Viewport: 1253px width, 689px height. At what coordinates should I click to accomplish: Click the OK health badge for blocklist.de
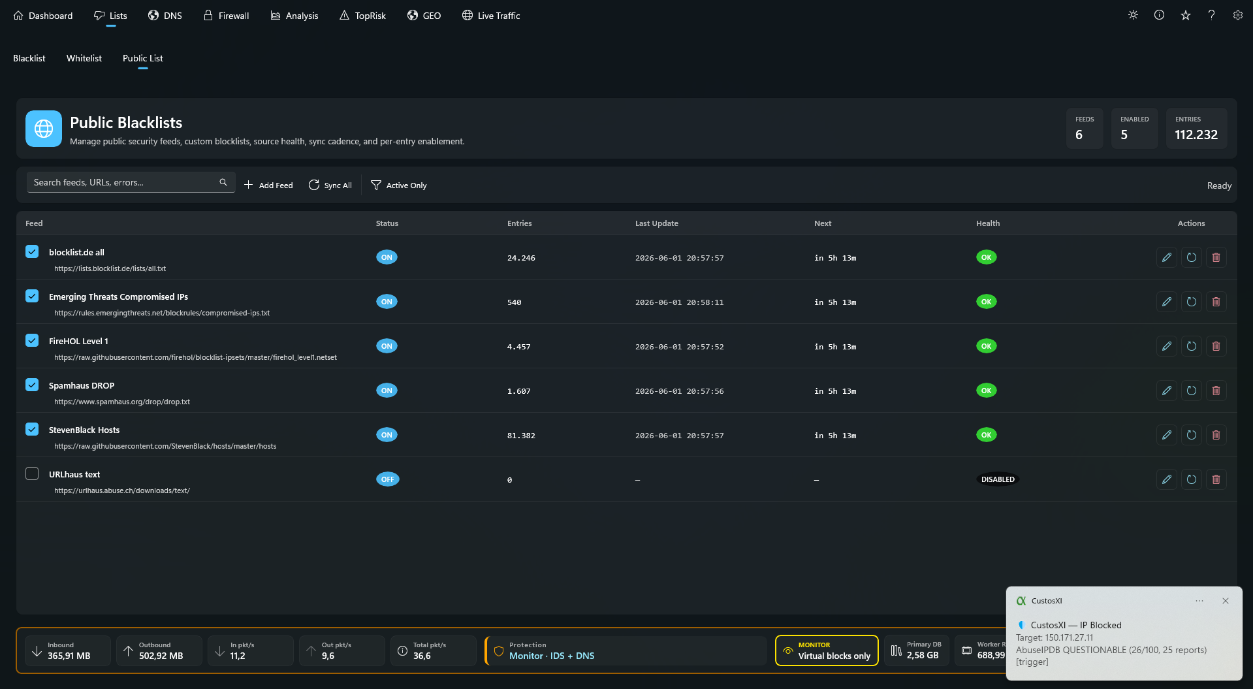[x=987, y=257]
